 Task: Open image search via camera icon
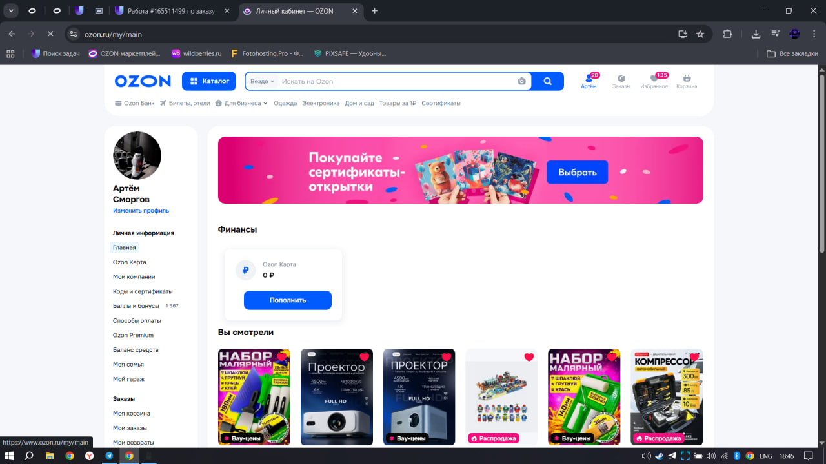(x=521, y=81)
